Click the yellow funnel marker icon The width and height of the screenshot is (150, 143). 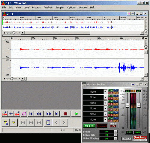point(13,123)
